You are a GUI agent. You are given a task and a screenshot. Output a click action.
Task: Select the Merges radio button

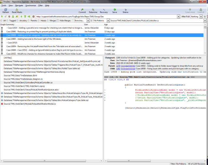48,21
